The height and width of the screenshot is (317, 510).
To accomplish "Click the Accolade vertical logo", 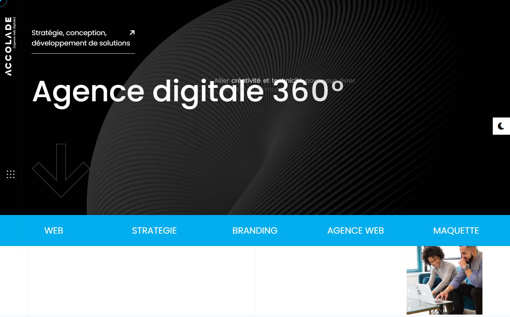I will coord(10,46).
